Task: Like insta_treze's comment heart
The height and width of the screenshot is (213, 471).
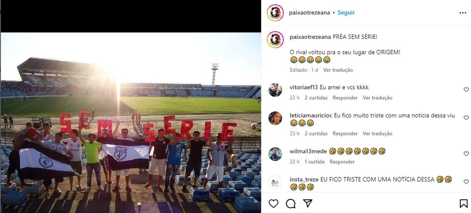Action: [x=466, y=182]
